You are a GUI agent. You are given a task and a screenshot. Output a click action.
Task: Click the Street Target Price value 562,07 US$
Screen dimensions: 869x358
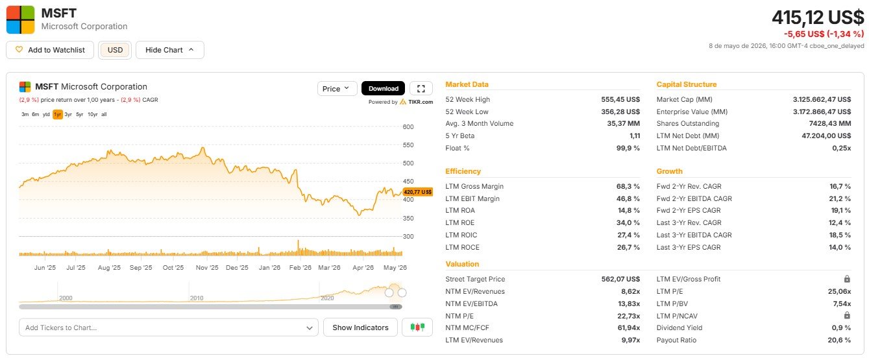620,279
